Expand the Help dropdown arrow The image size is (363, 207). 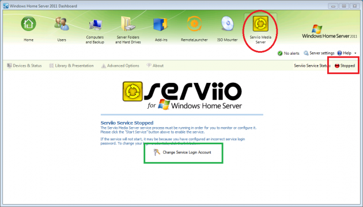coord(356,53)
